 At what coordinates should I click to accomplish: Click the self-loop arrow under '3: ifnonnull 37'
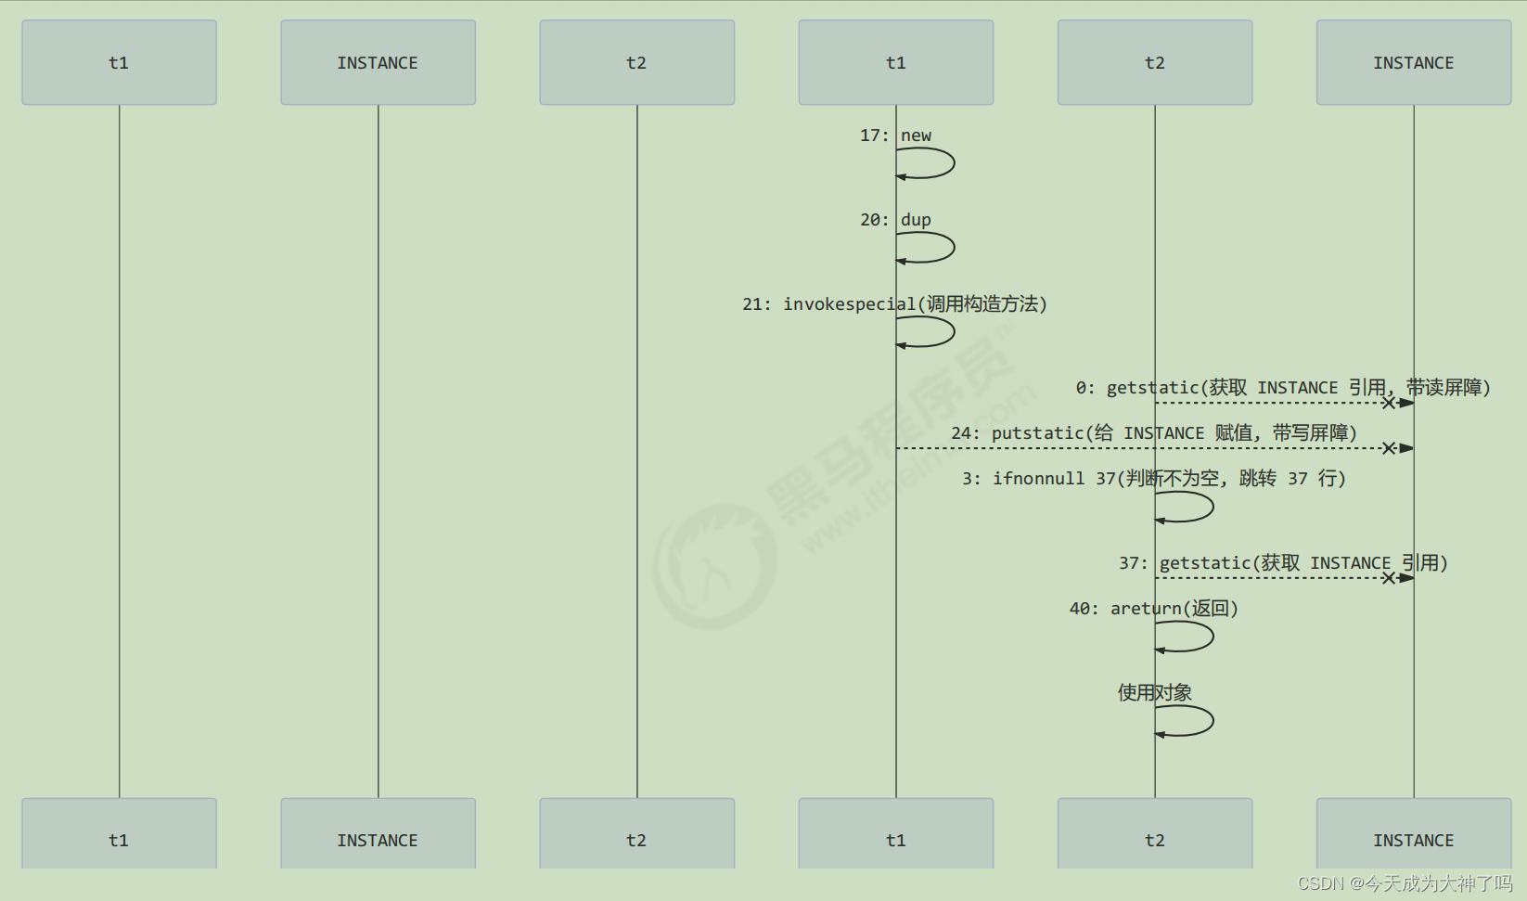tap(1185, 507)
